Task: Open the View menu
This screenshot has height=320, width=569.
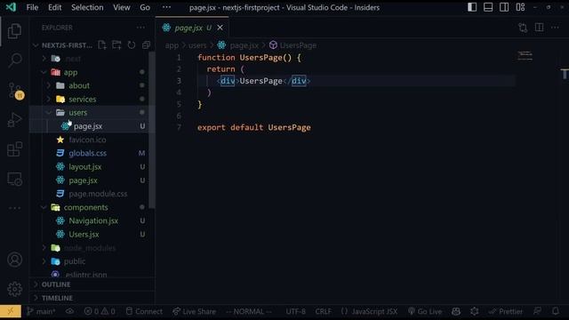Action: click(x=122, y=7)
